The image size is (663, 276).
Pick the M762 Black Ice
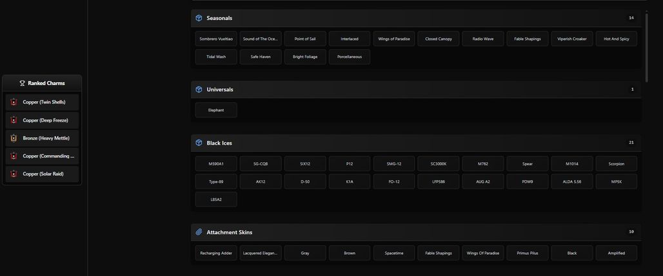(x=483, y=164)
